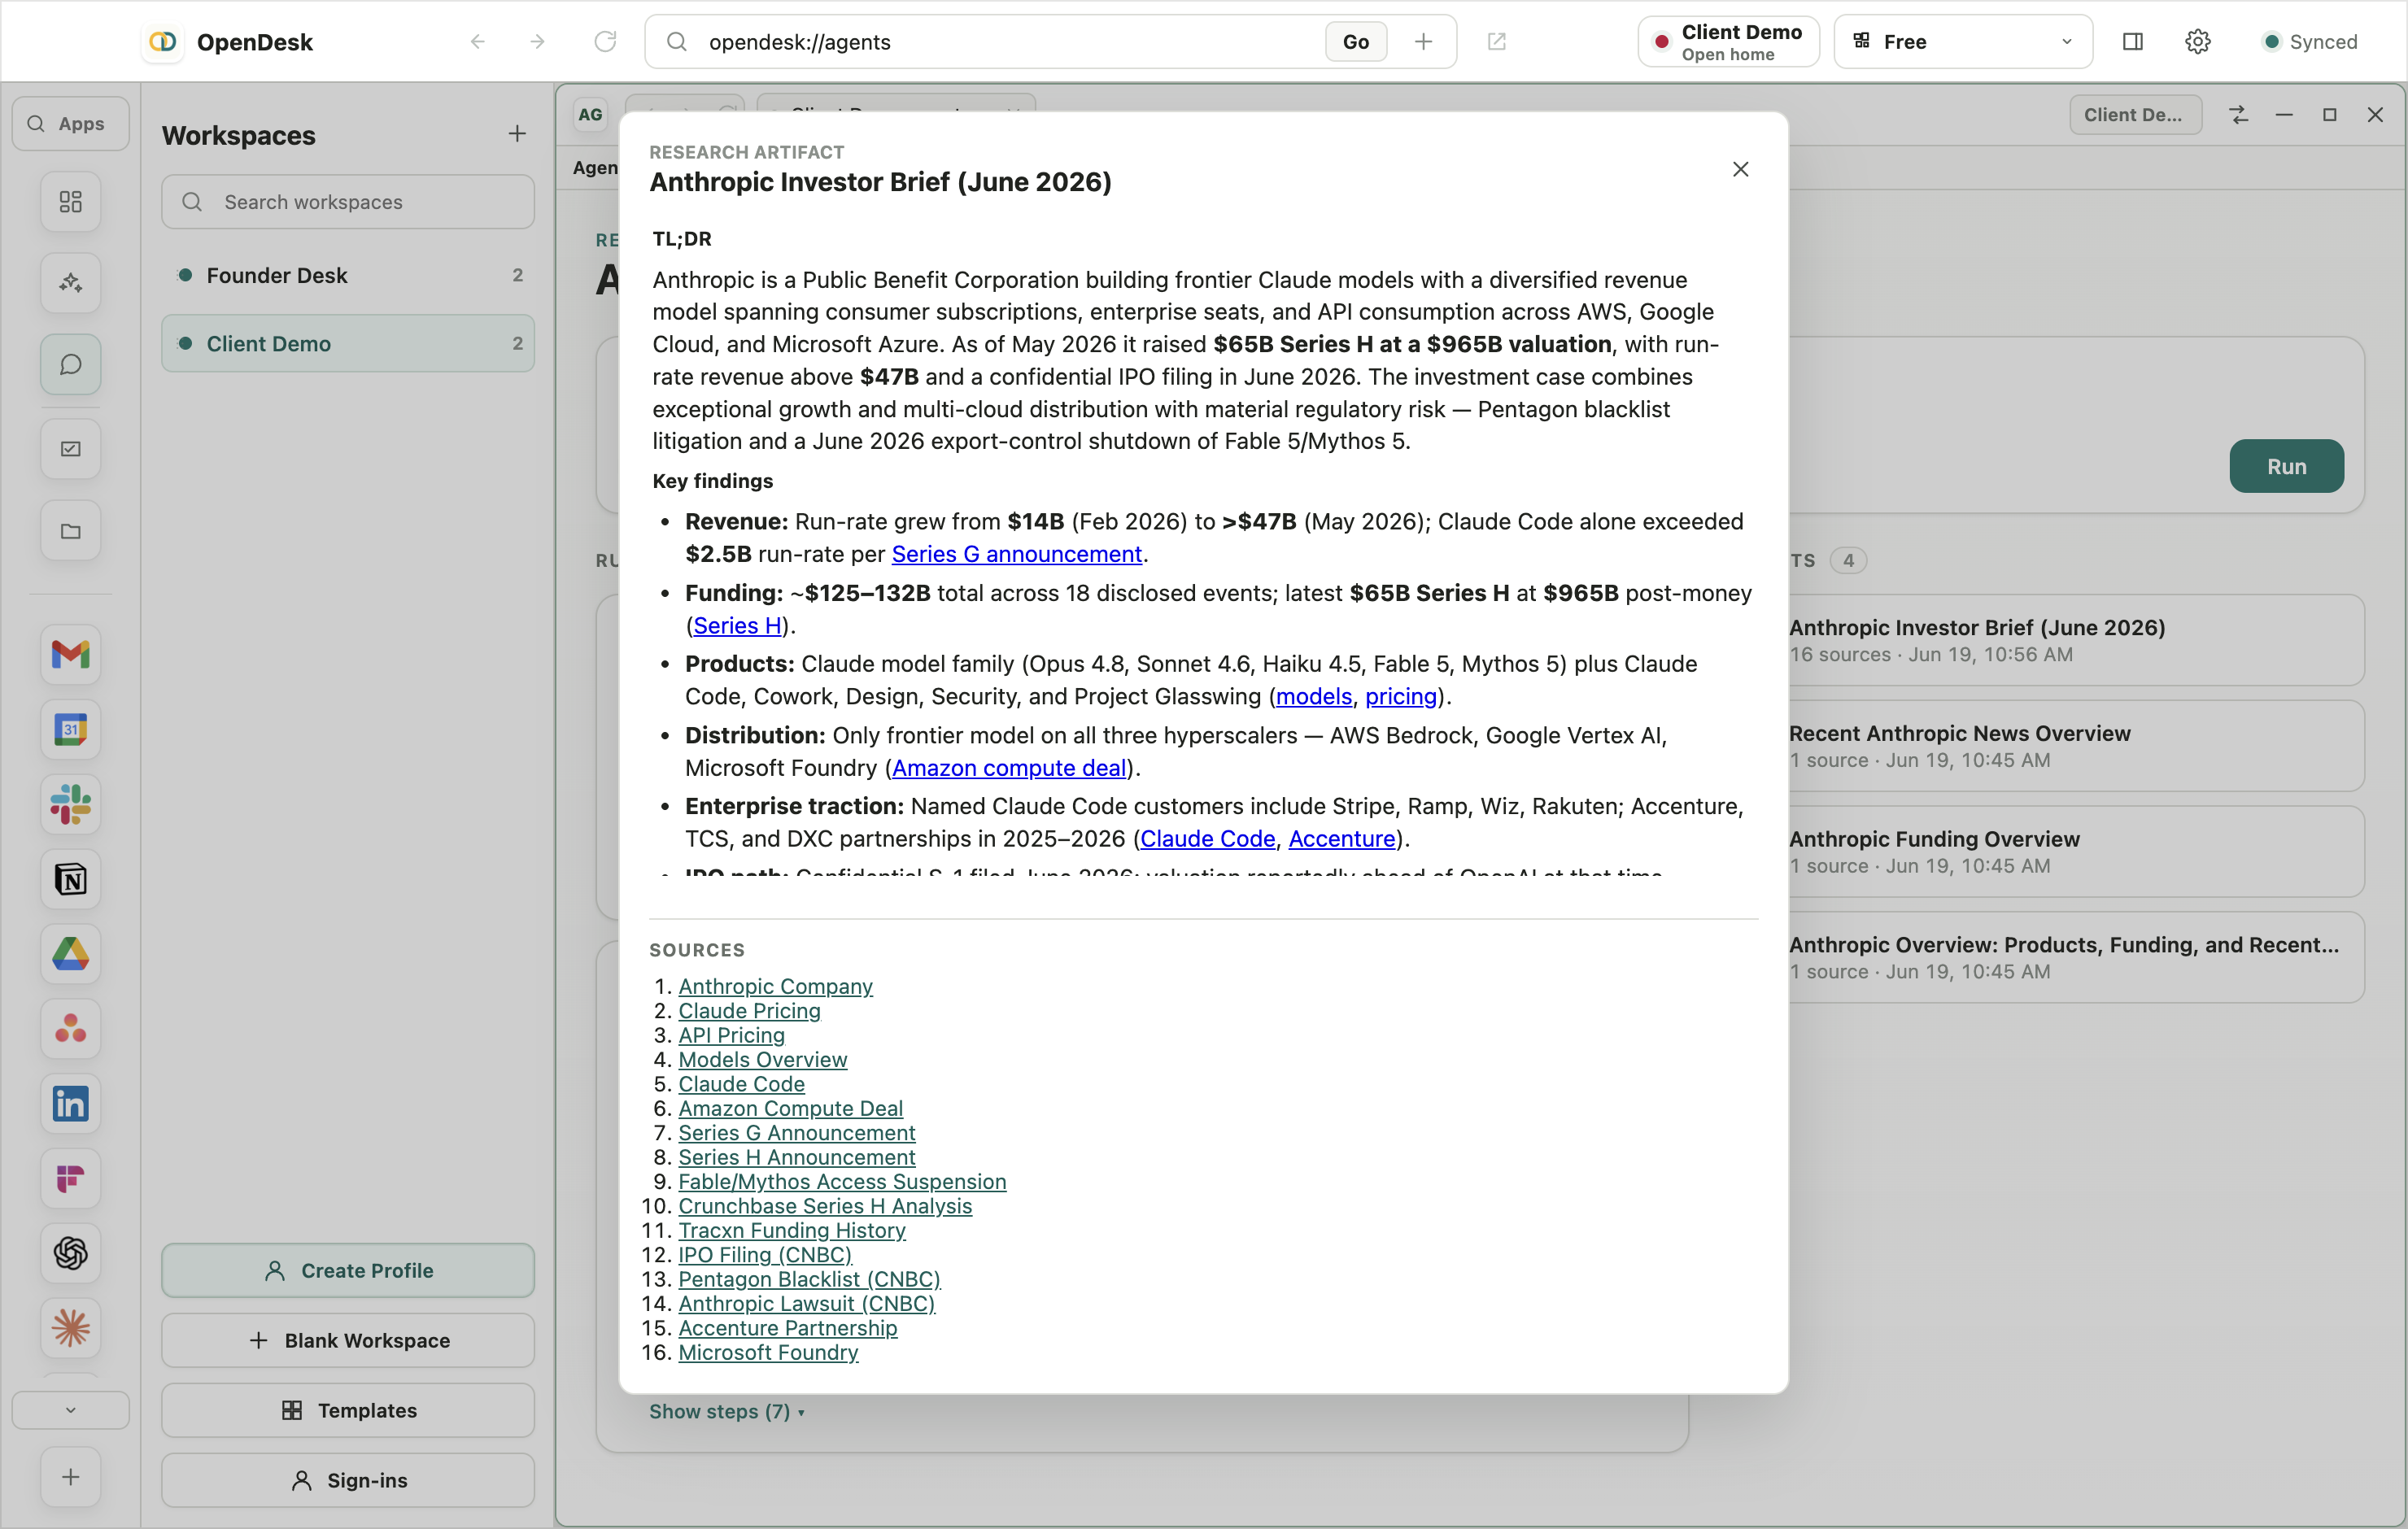Open source 16 Microsoft Foundry
This screenshot has height=1529, width=2408.
coord(768,1353)
